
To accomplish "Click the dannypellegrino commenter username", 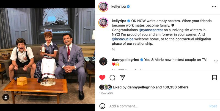I will (x=126, y=60).
